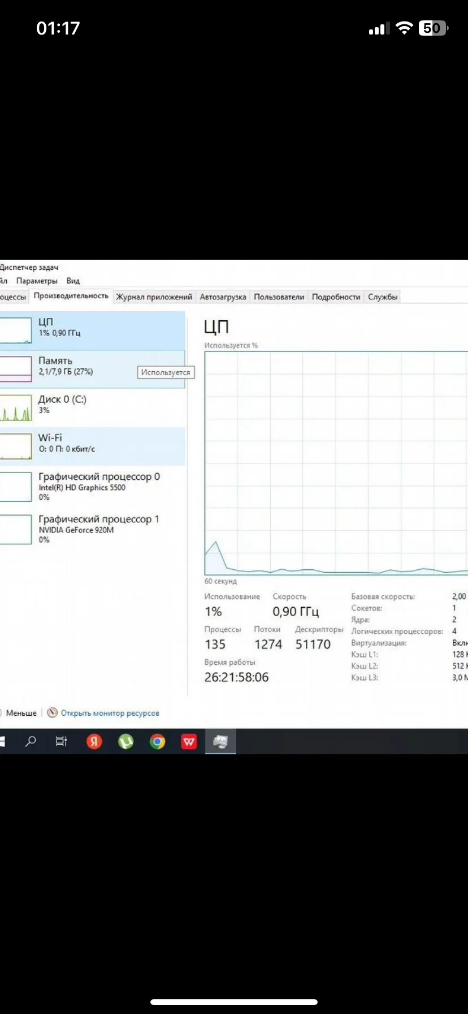Viewport: 468px width, 1014px height.
Task: Select Графический процессор 0 entry
Action: click(92, 487)
